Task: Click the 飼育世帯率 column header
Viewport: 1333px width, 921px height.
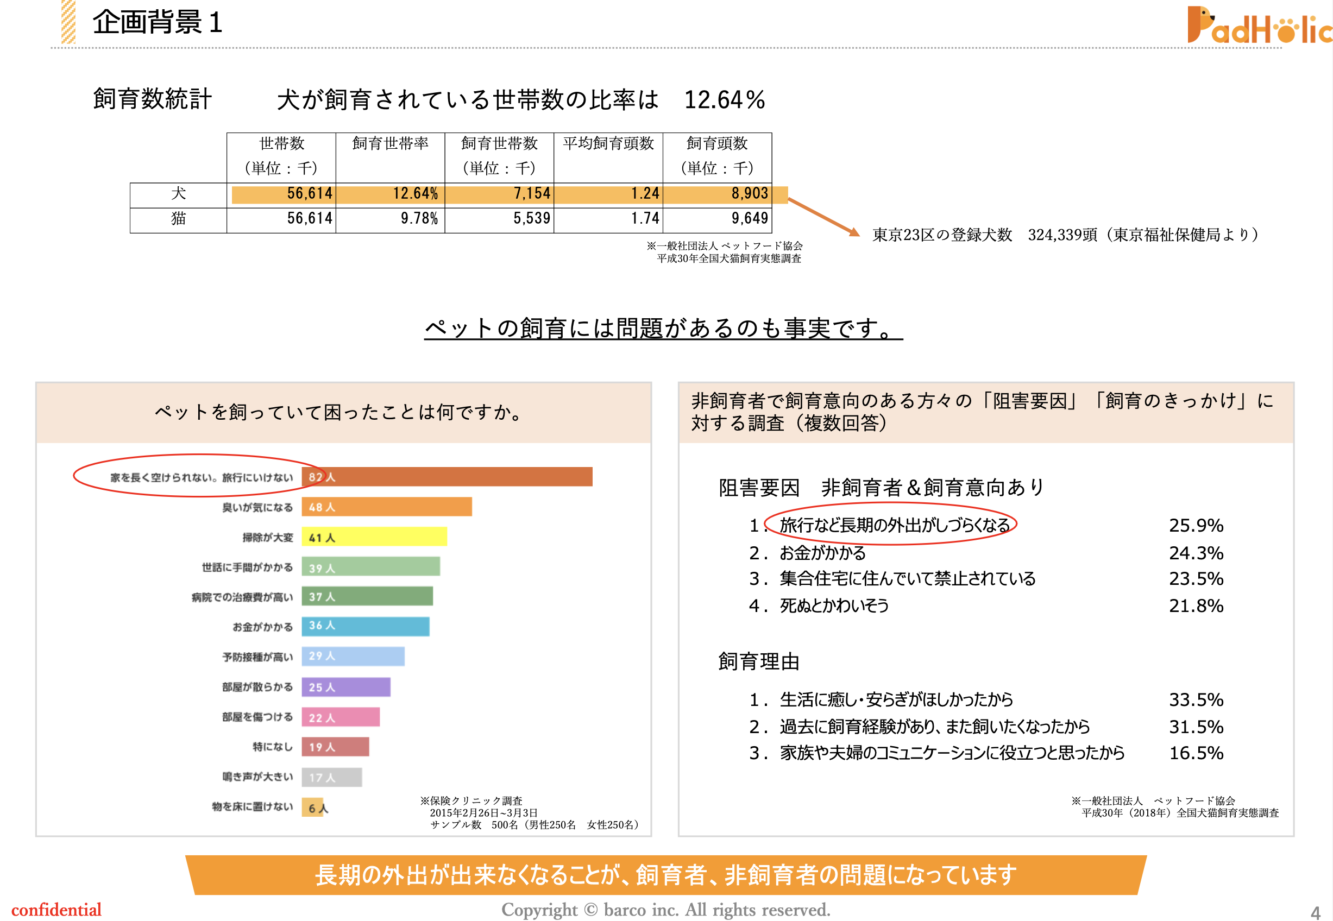Action: (x=390, y=143)
